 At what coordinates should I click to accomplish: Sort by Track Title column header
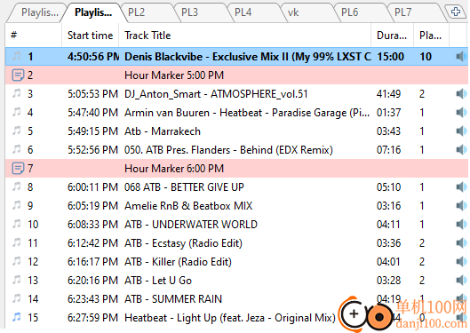point(244,36)
